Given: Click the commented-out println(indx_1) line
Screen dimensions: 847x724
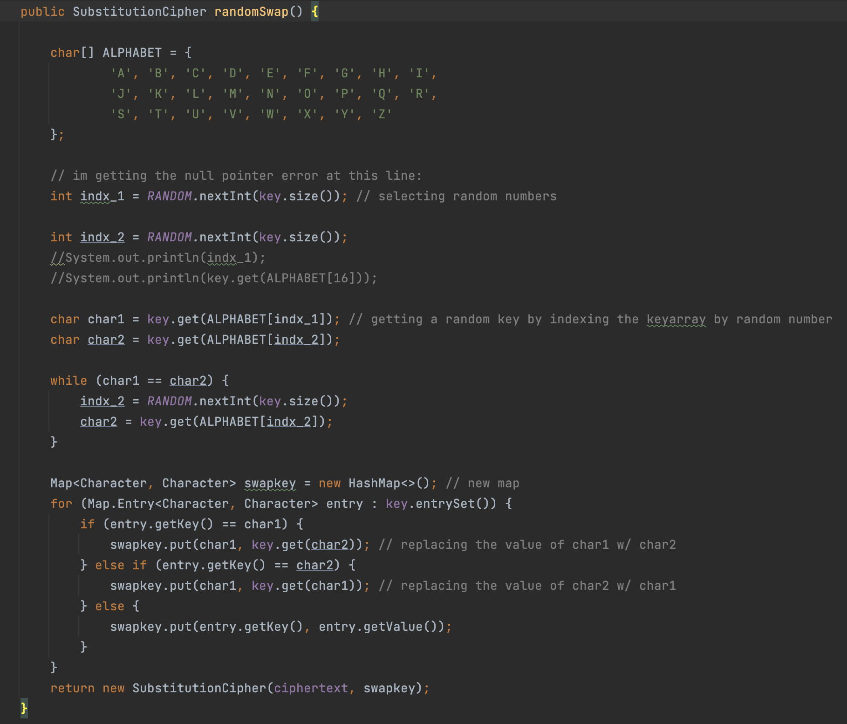Looking at the screenshot, I should pyautogui.click(x=158, y=258).
